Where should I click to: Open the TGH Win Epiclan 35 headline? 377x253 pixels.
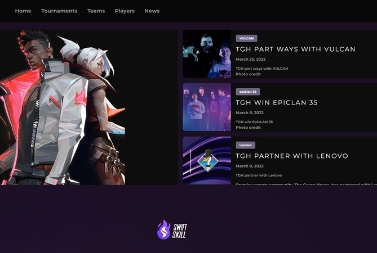277,103
